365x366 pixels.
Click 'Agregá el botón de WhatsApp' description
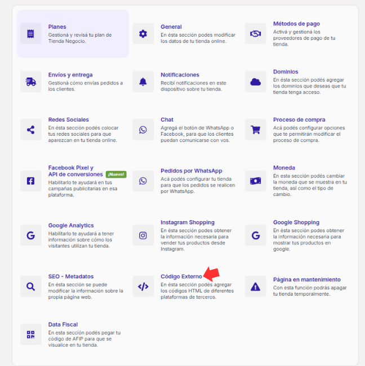tap(197, 134)
